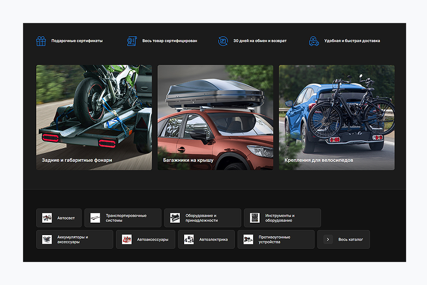This screenshot has height=285, width=427.
Task: Select the Оборудование и принадлежности category
Action: click(202, 218)
